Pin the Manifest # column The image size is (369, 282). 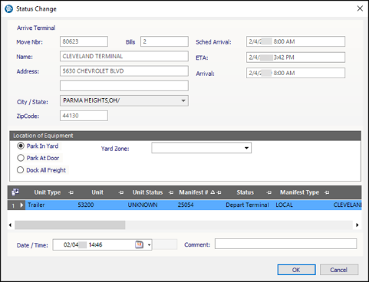coord(219,192)
